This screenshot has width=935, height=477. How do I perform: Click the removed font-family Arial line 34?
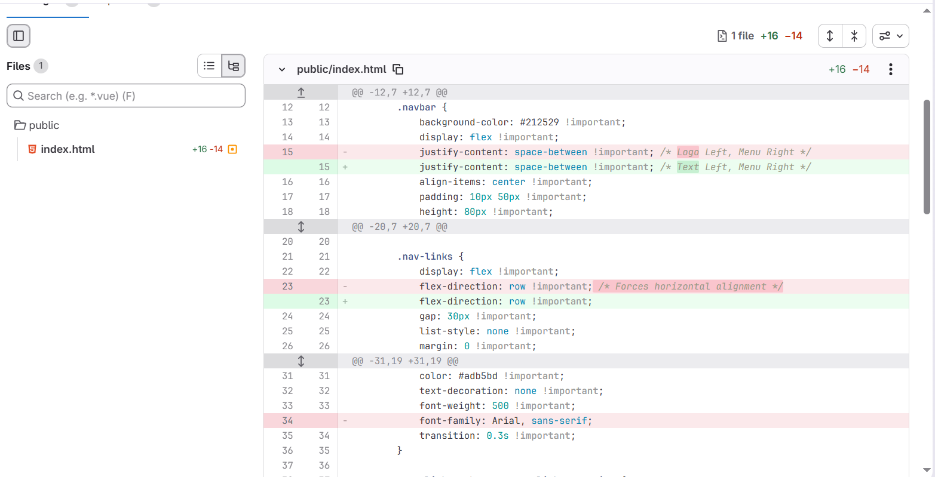tap(586, 421)
